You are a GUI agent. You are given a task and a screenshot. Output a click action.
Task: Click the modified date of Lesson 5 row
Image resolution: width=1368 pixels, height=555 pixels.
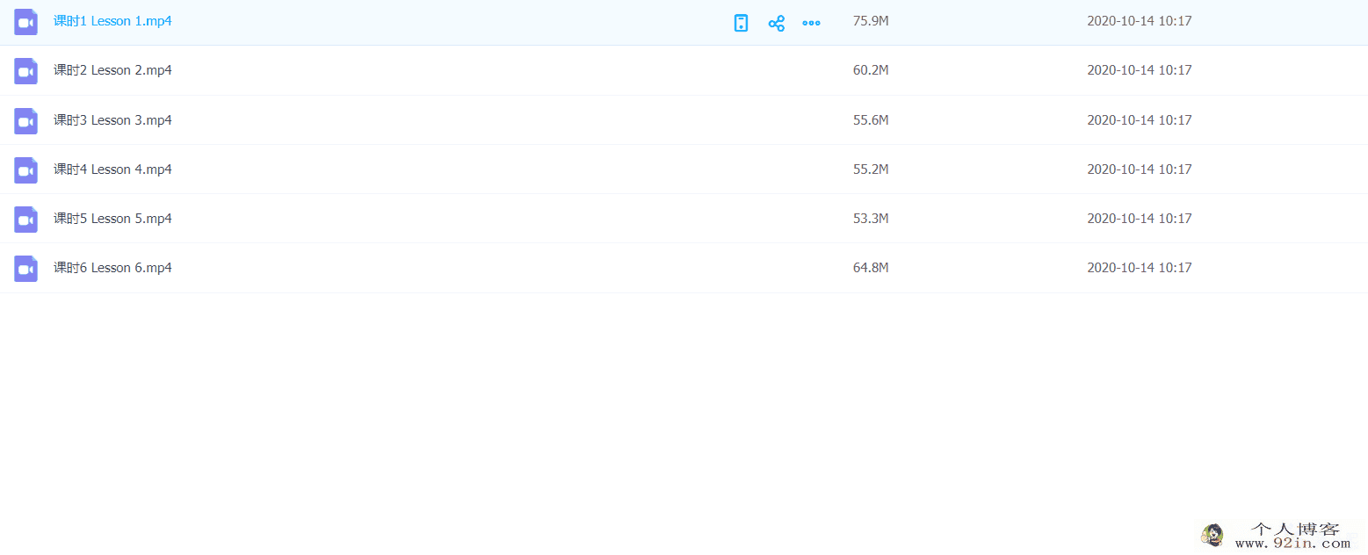1140,219
